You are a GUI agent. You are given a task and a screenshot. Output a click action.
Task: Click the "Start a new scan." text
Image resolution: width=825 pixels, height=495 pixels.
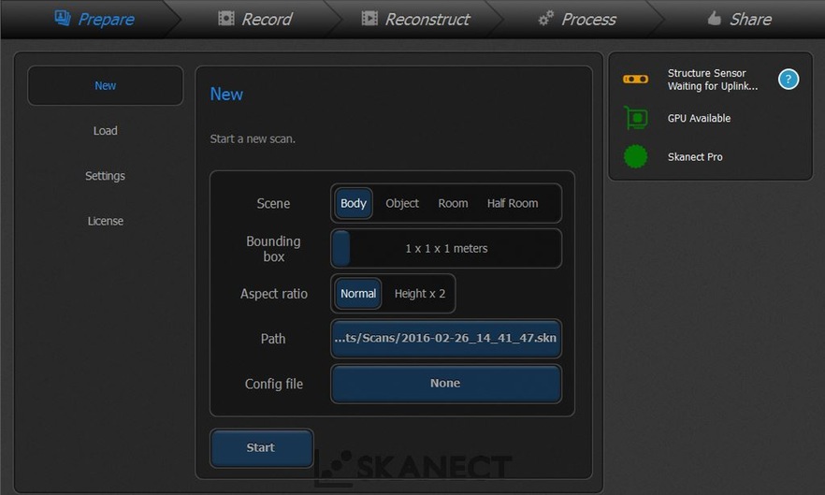click(x=253, y=139)
